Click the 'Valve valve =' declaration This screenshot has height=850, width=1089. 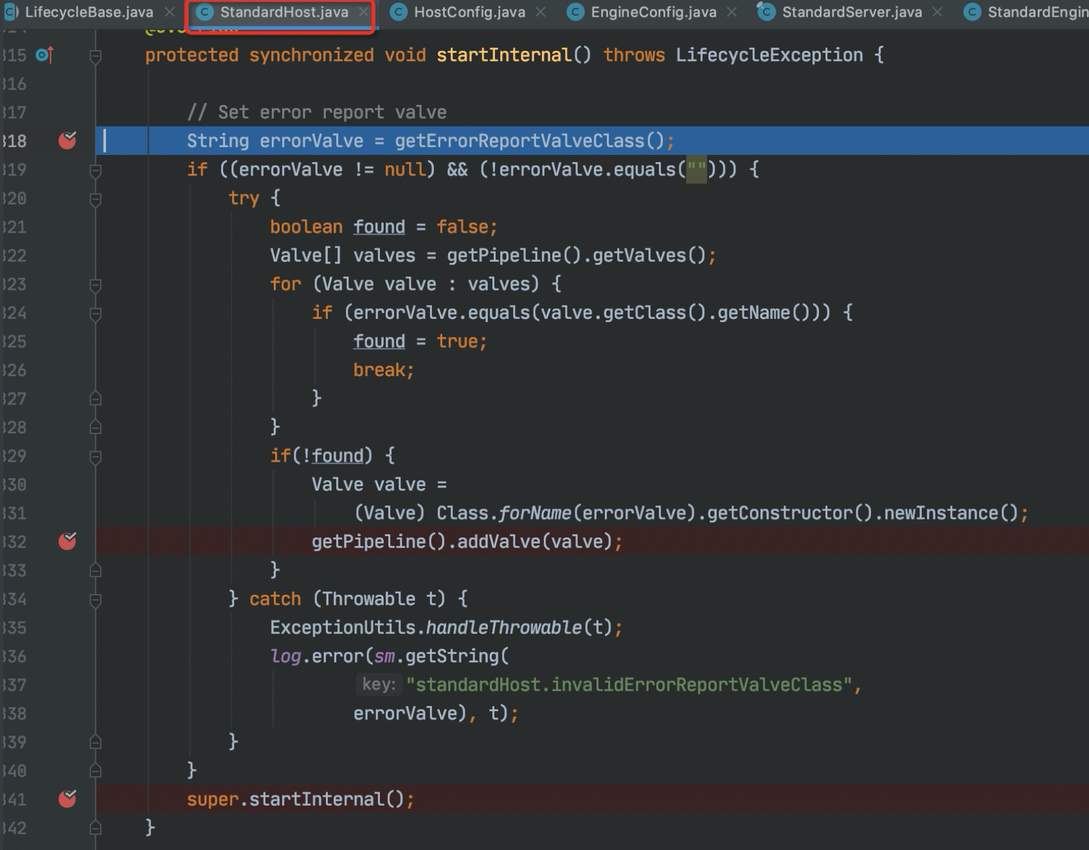379,485
